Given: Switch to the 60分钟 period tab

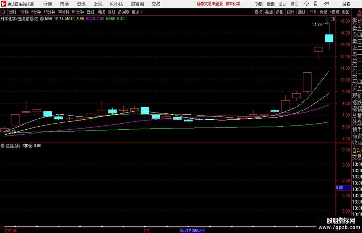Looking at the screenshot, I should click(x=78, y=12).
